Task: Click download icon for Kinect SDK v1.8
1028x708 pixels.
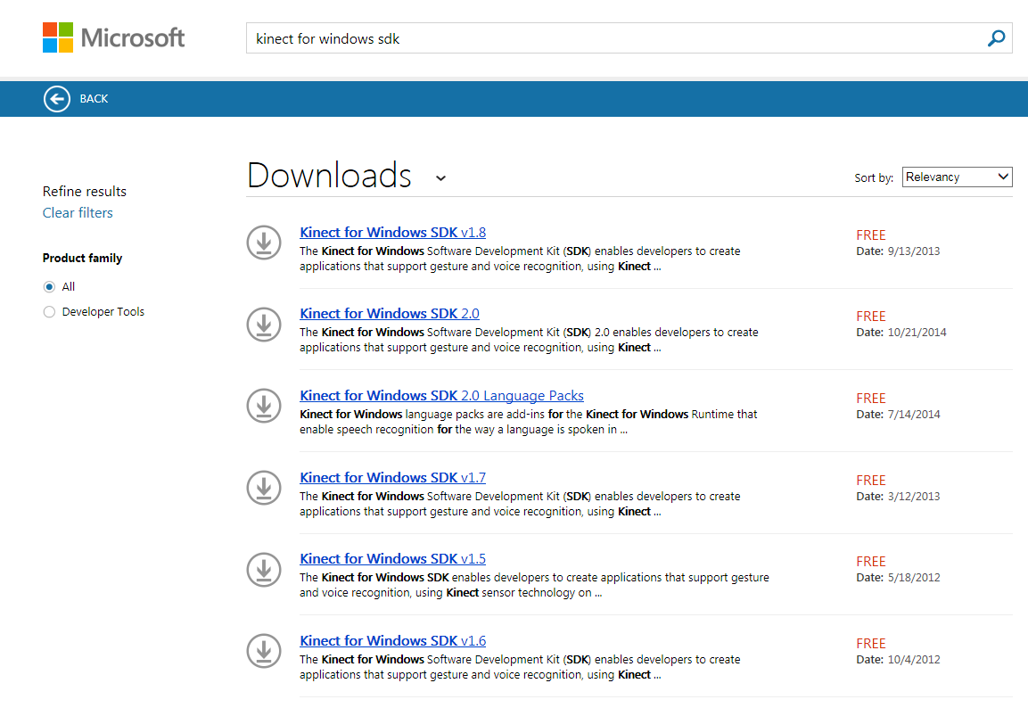Action: pos(264,243)
